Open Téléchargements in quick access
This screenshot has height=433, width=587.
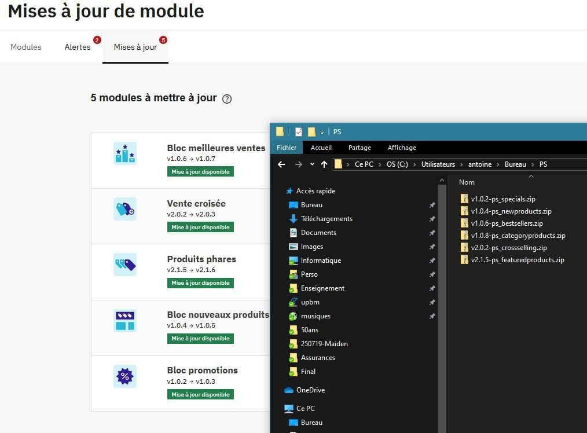coord(326,219)
